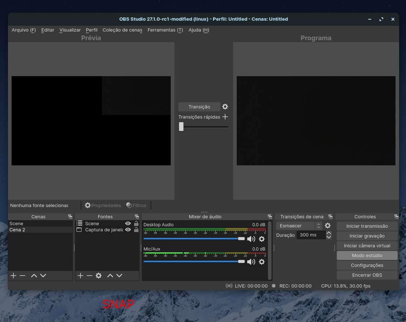Undock the Controles panel
The height and width of the screenshot is (322, 406).
pos(396,216)
